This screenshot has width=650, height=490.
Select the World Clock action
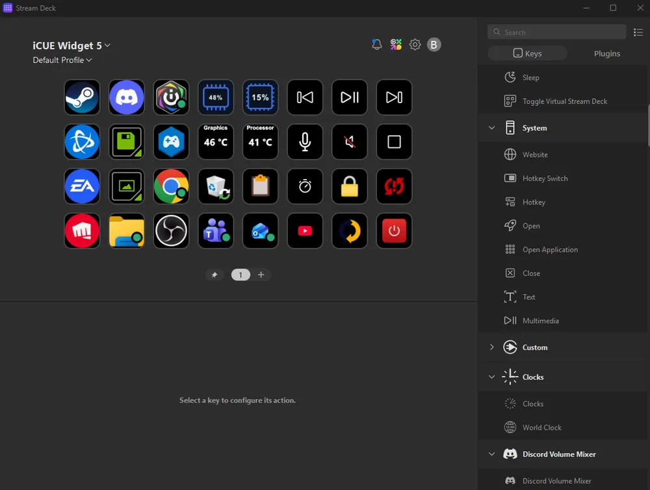[x=562, y=428]
